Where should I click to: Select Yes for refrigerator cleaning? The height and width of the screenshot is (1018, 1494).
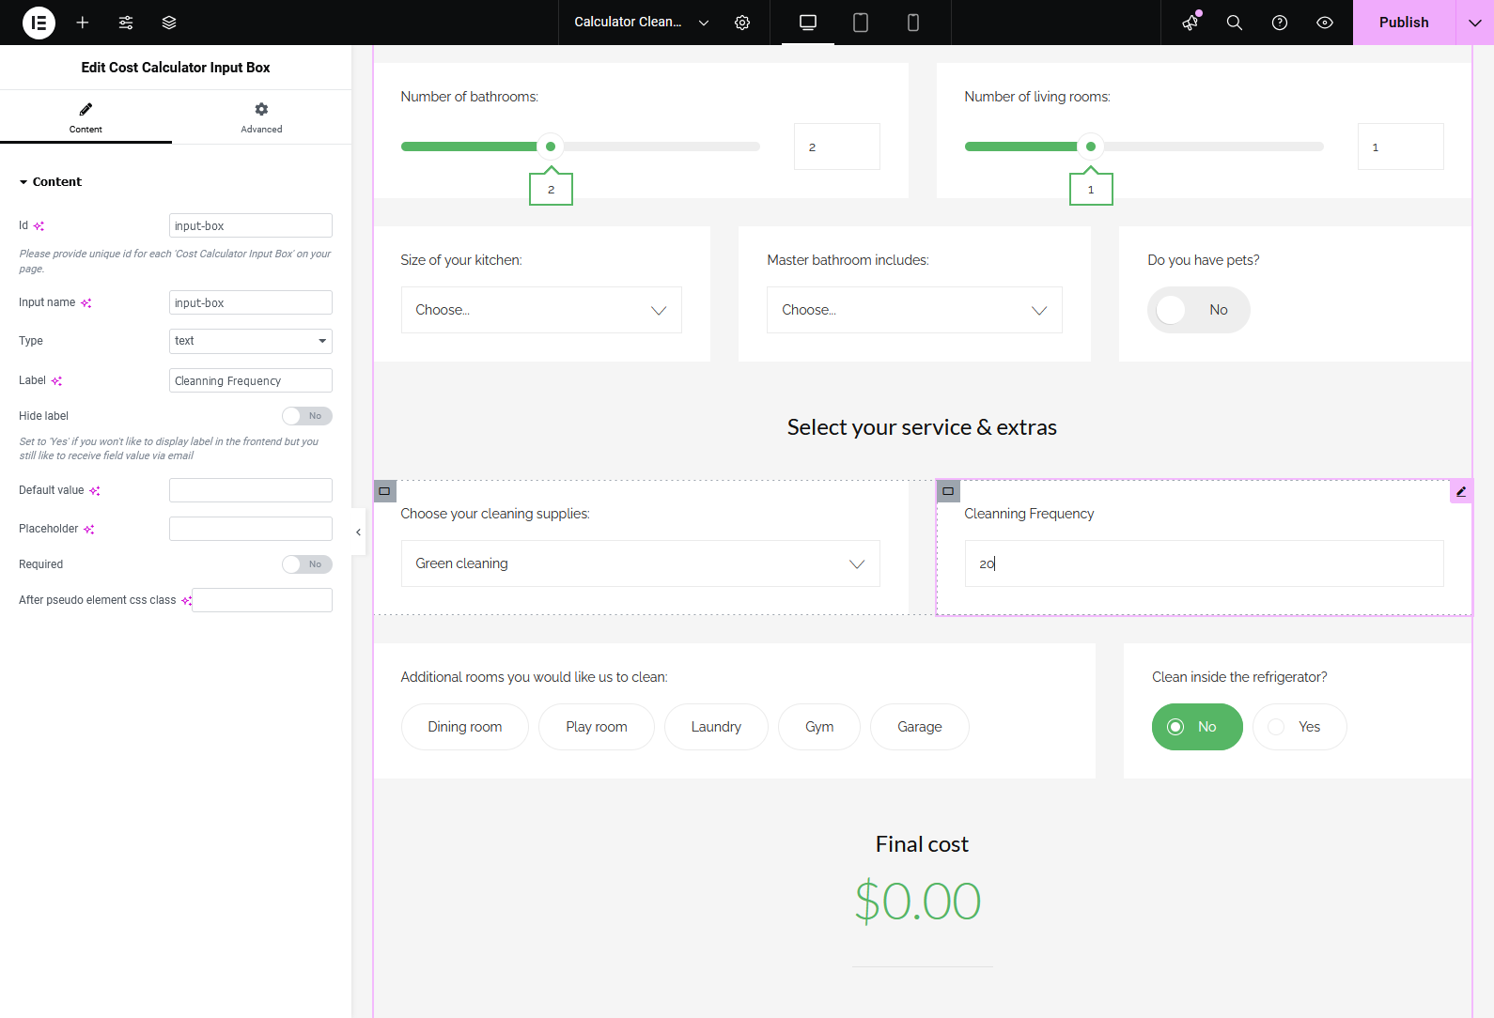pos(1299,727)
